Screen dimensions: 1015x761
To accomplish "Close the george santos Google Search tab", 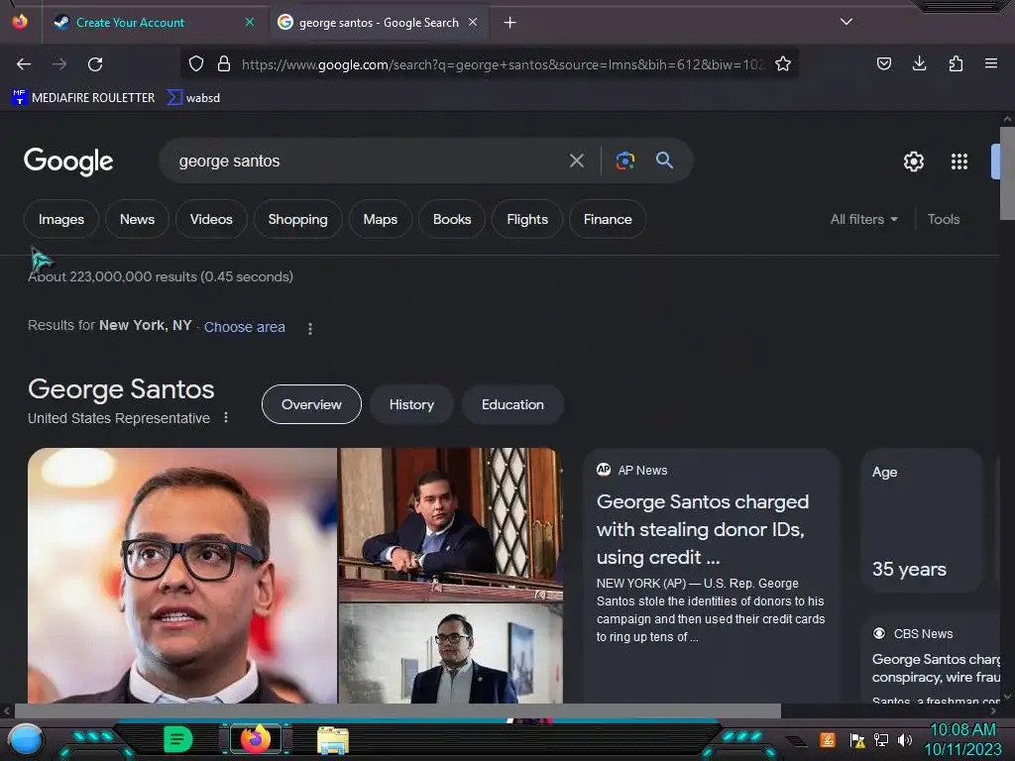I will click(x=473, y=22).
